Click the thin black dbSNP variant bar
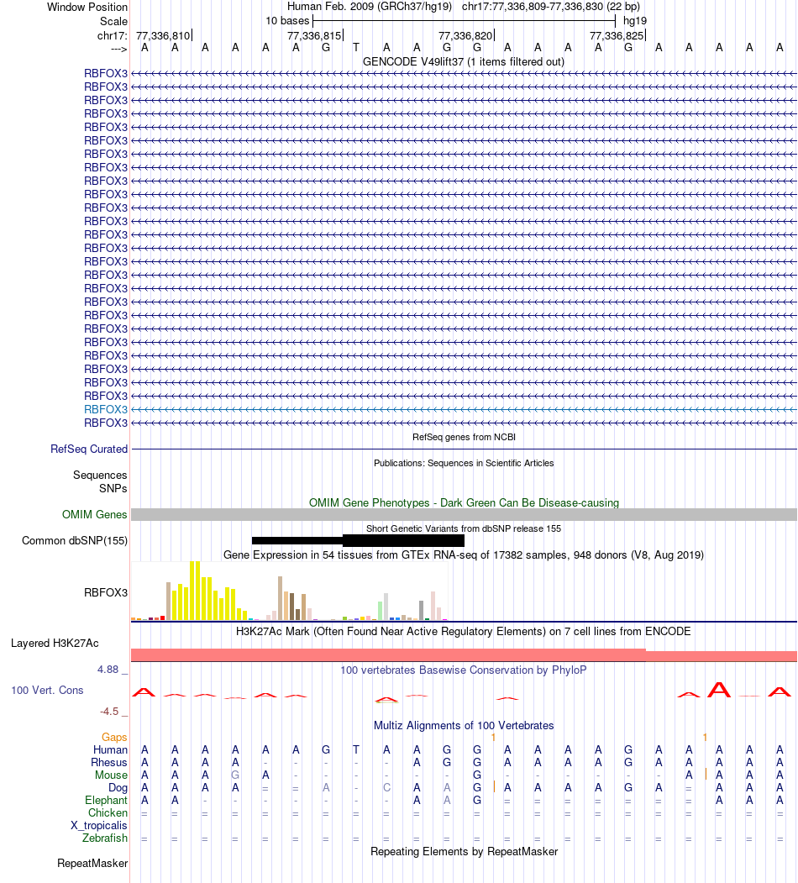 (x=297, y=540)
